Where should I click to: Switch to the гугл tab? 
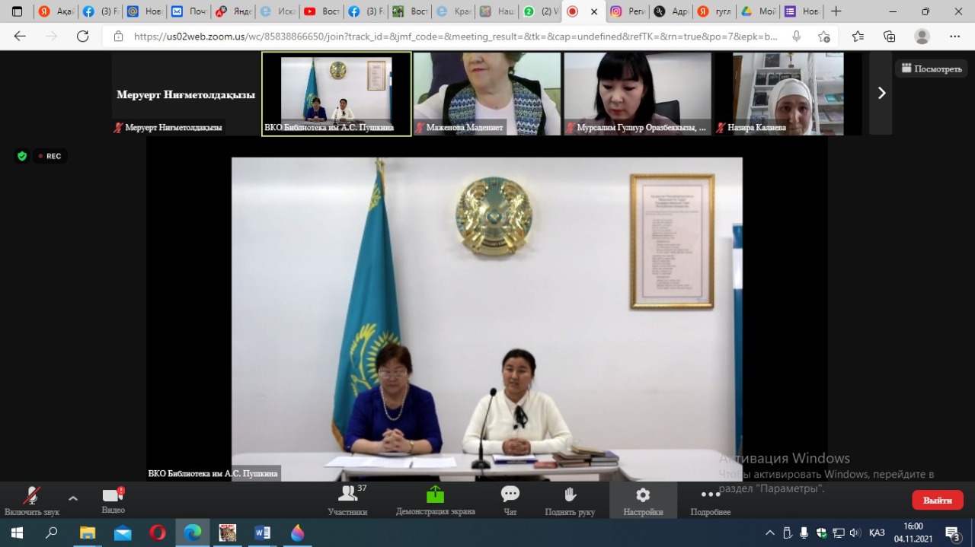(717, 11)
